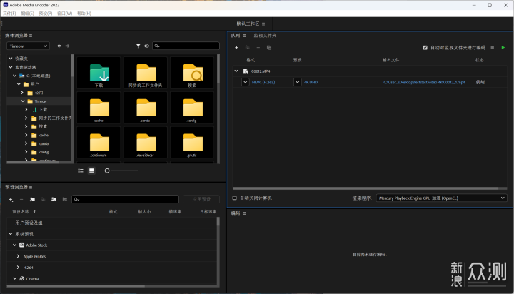This screenshot has height=294, width=514.
Task: Start the queue with the green play button
Action: (503, 48)
